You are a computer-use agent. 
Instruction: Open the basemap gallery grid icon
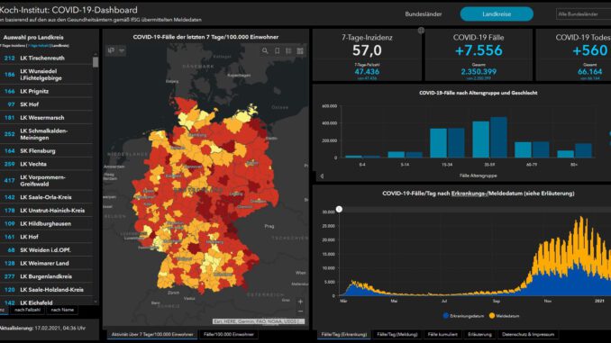pos(300,51)
